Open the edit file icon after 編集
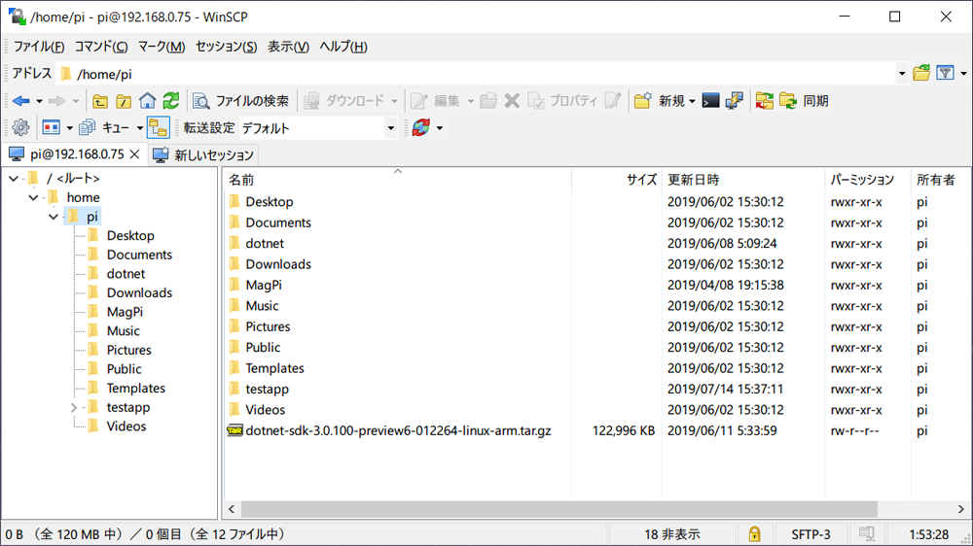Image resolution: width=973 pixels, height=546 pixels. 488,101
